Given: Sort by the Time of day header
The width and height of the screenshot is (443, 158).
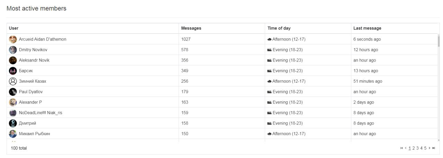Looking at the screenshot, I should pos(279,28).
